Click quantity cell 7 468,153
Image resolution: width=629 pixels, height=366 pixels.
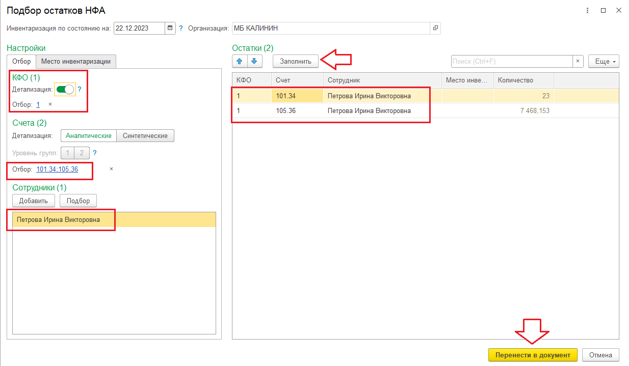coord(523,110)
